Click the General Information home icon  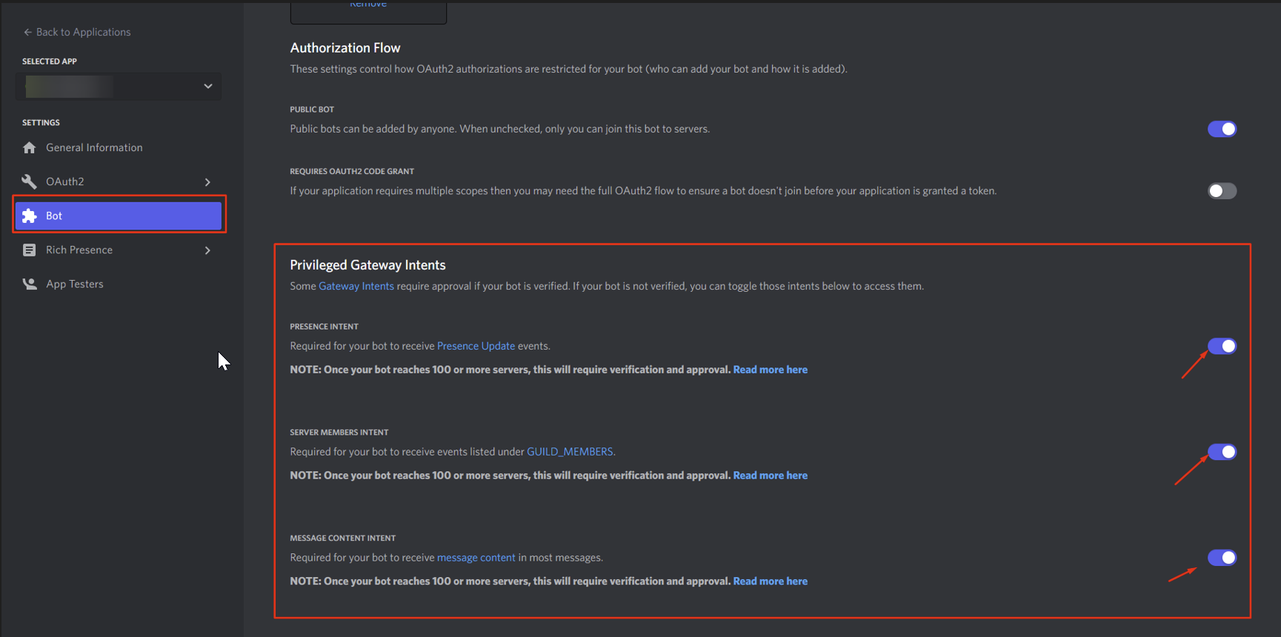click(x=30, y=148)
